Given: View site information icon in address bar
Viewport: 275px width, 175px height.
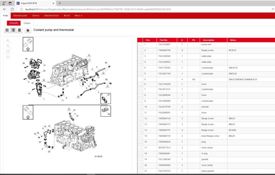Looking at the screenshot, I should [x=21, y=9].
